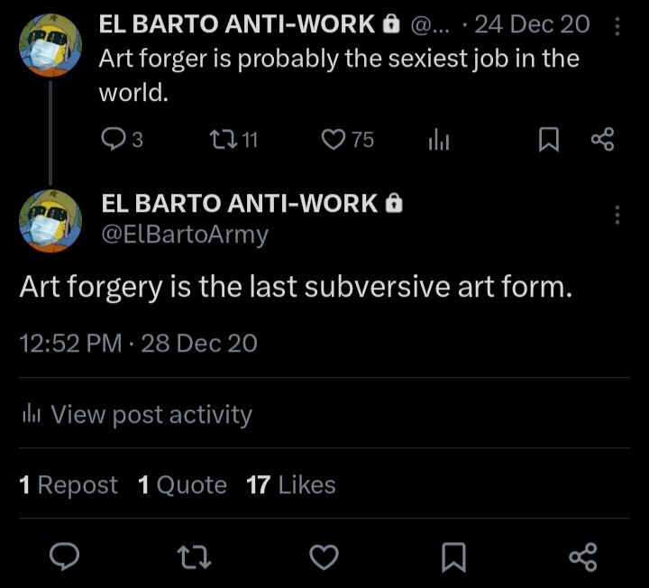Image resolution: width=649 pixels, height=588 pixels.
Task: Repost the parent tweet with 11 reposts
Action: [221, 139]
